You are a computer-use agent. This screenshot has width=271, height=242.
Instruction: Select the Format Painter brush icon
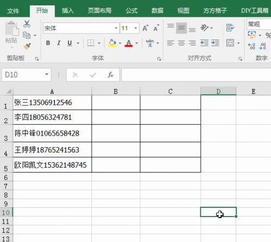(x=27, y=46)
